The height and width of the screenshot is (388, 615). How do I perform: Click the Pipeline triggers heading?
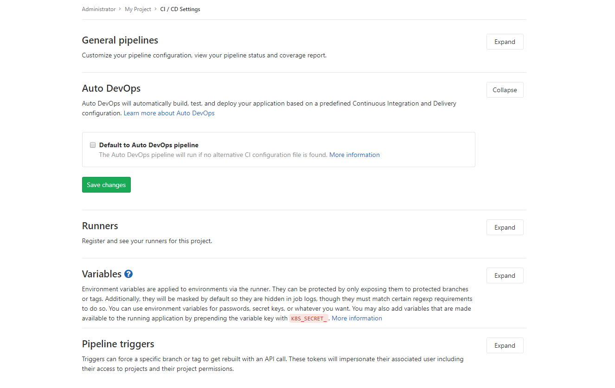click(x=118, y=344)
